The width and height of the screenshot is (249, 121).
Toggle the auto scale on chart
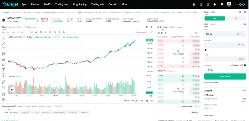(x=152, y=101)
